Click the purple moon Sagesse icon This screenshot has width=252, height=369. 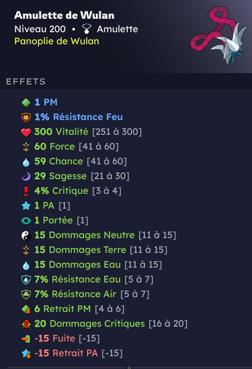(26, 176)
